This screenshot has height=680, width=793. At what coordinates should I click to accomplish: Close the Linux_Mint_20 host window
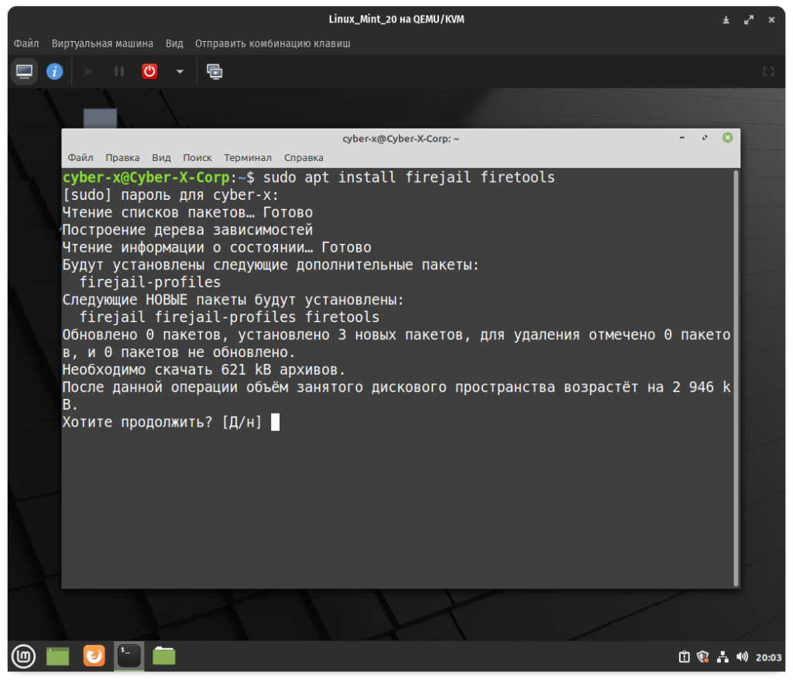tap(771, 19)
